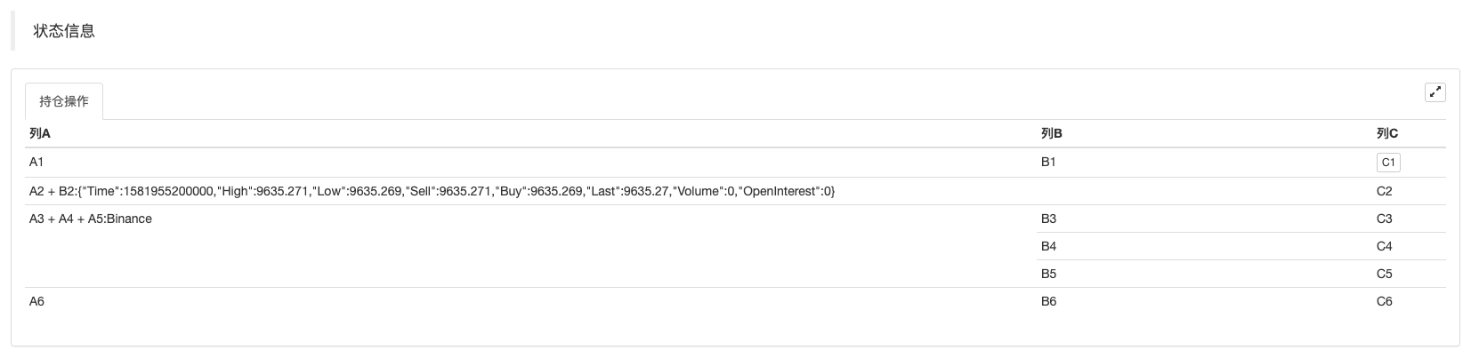1471x358 pixels.
Task: Click the 状态信息 section heading
Action: click(64, 31)
